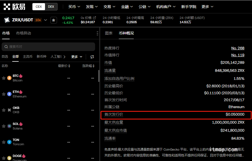Click the Bitcoin coin icon
The width and height of the screenshot is (252, 161).
(x=9, y=78)
